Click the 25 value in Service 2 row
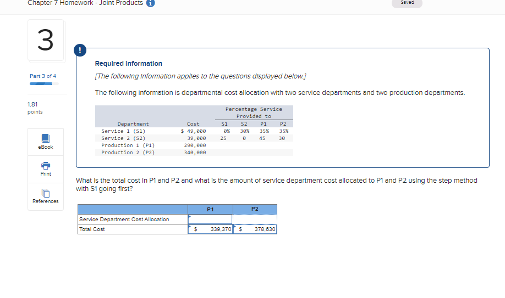 223,138
